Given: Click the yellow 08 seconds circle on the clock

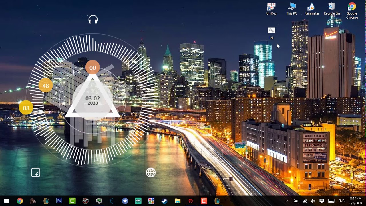Looking at the screenshot, I should tap(26, 108).
